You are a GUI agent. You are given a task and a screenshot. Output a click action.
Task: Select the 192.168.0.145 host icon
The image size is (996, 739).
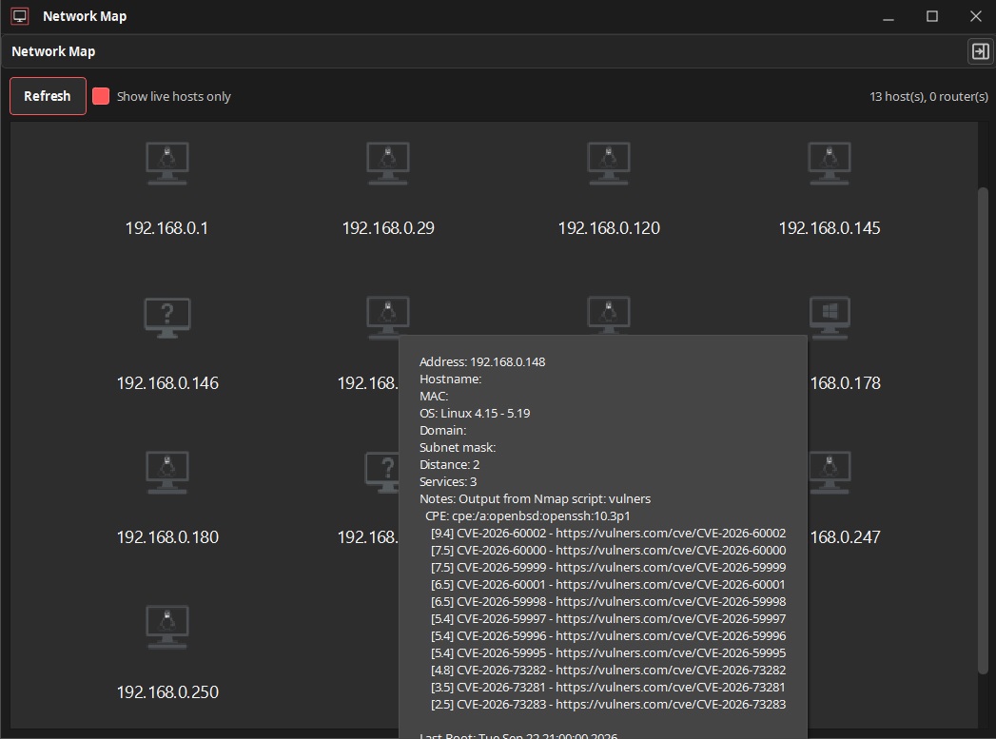tap(830, 164)
